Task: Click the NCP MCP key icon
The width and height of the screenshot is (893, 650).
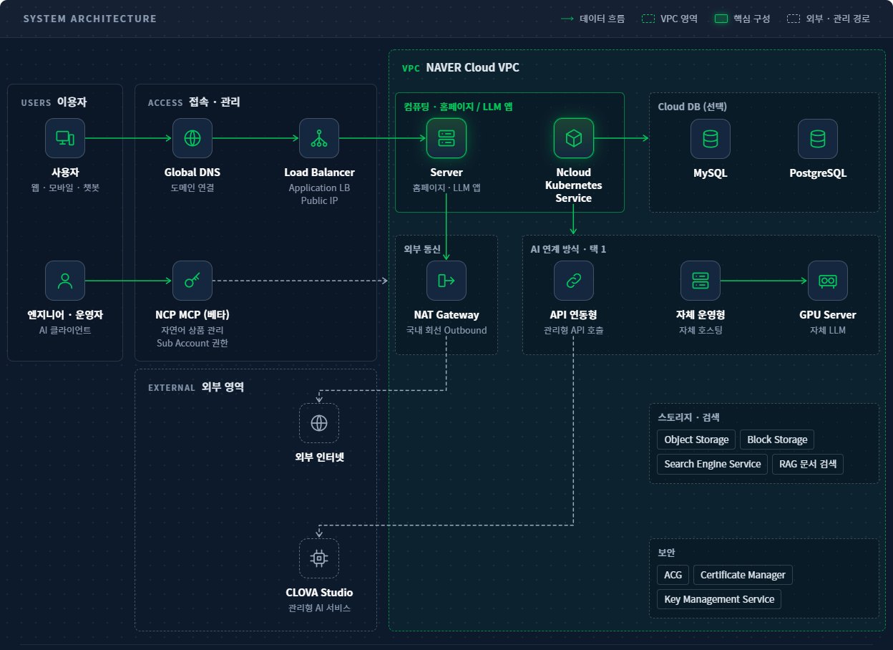Action: [x=192, y=281]
